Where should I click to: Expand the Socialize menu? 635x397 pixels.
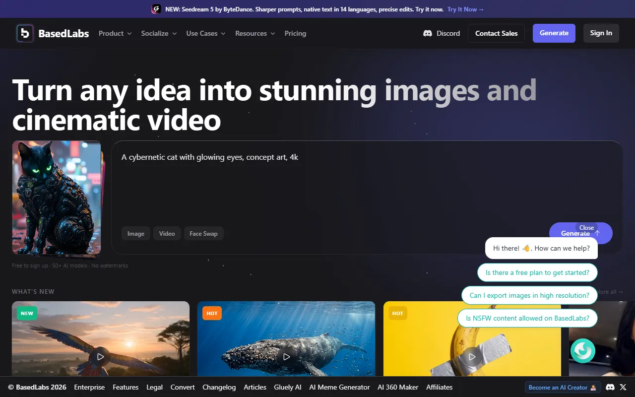[x=159, y=33]
